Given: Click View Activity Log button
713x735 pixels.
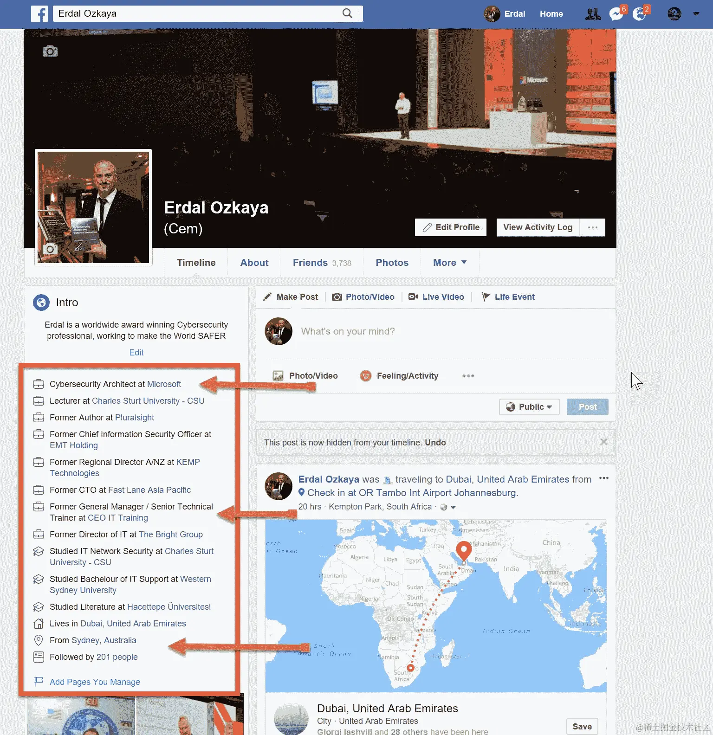Looking at the screenshot, I should pyautogui.click(x=538, y=227).
